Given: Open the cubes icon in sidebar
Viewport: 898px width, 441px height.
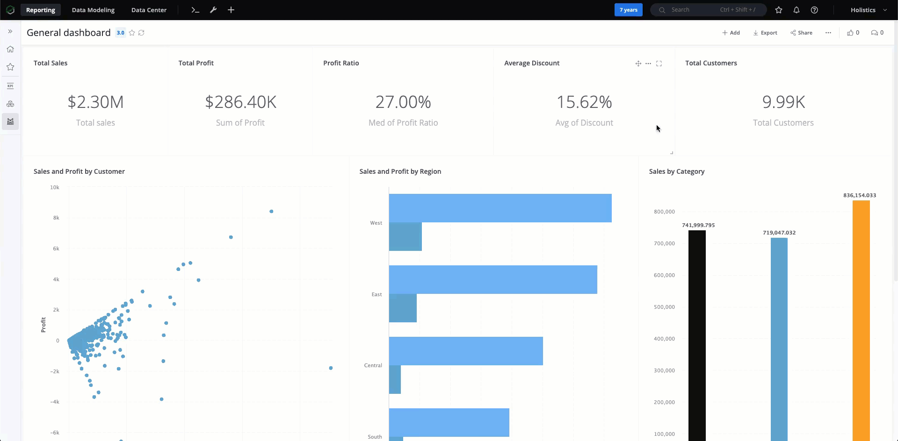Looking at the screenshot, I should (x=10, y=104).
